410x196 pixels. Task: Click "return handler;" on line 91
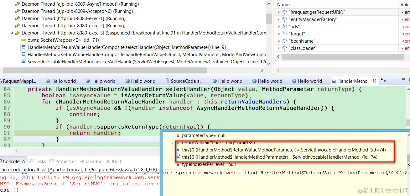point(95,133)
